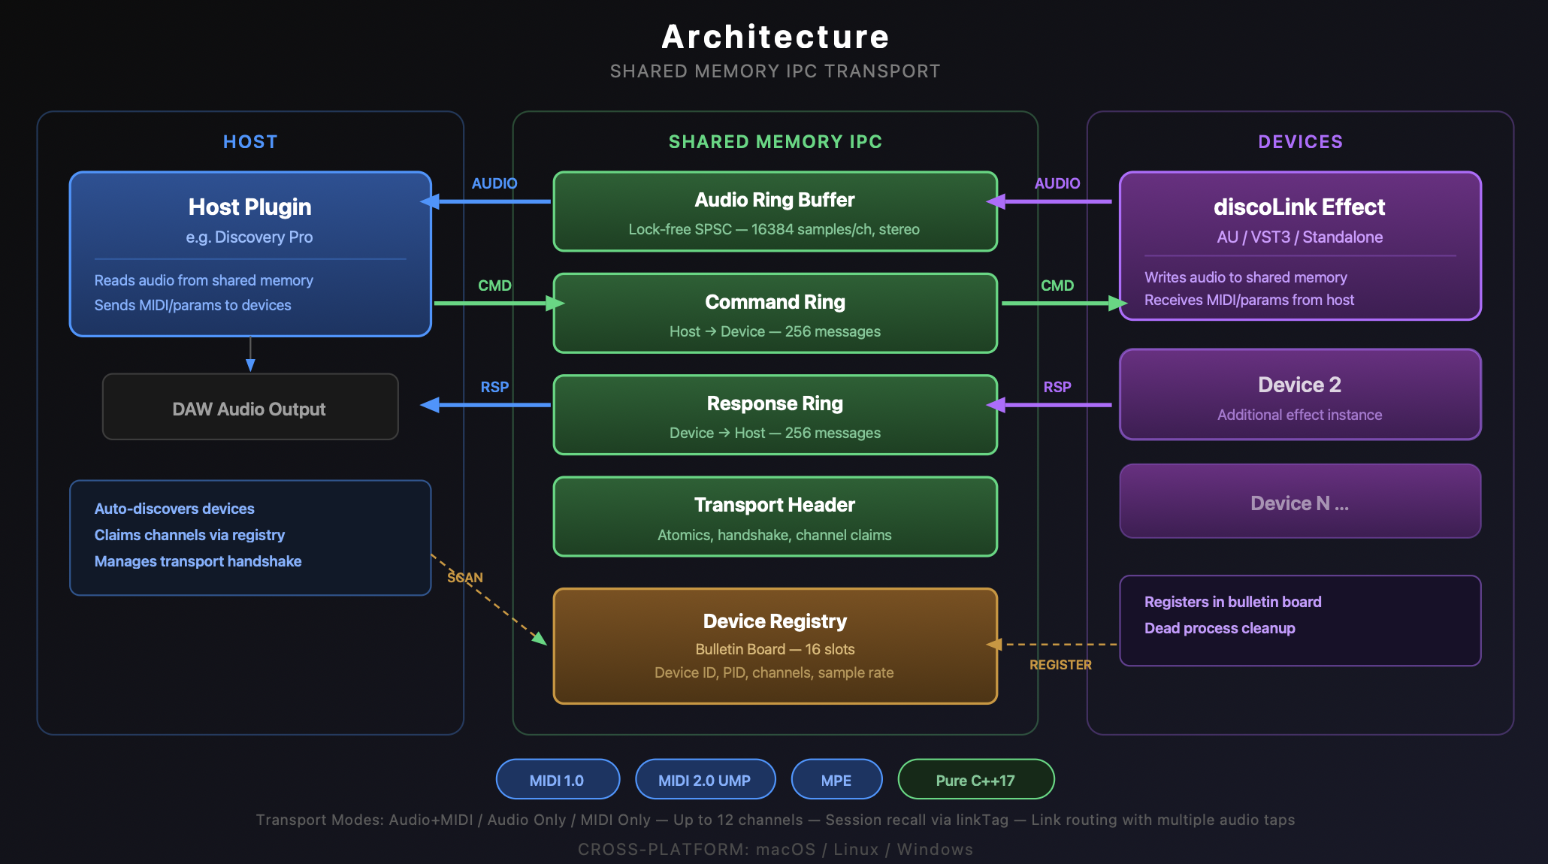Click the Transport Header block
Image resolution: width=1548 pixels, height=864 pixels.
pyautogui.click(x=775, y=518)
